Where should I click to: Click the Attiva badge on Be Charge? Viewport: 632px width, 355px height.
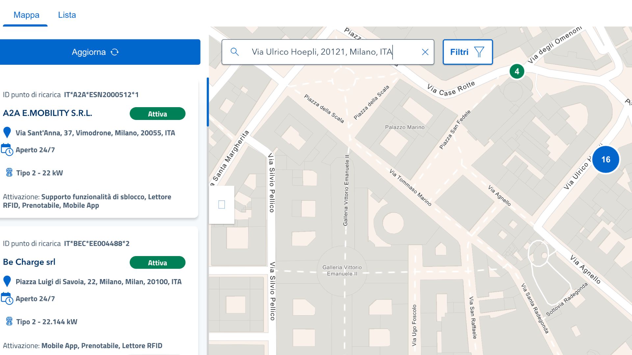(157, 262)
